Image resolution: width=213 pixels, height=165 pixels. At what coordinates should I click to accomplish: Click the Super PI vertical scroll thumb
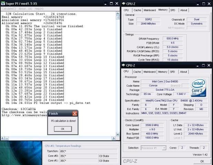coord(118,17)
